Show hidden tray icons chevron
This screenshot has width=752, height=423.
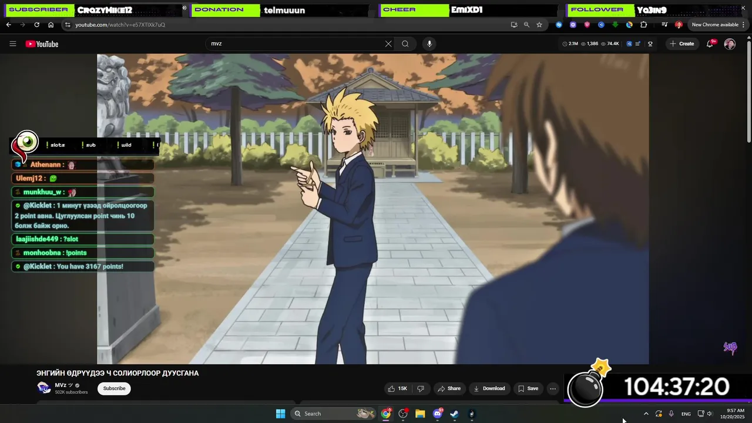646,414
